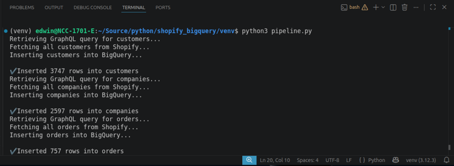Maximize the panel size icon

(433, 8)
